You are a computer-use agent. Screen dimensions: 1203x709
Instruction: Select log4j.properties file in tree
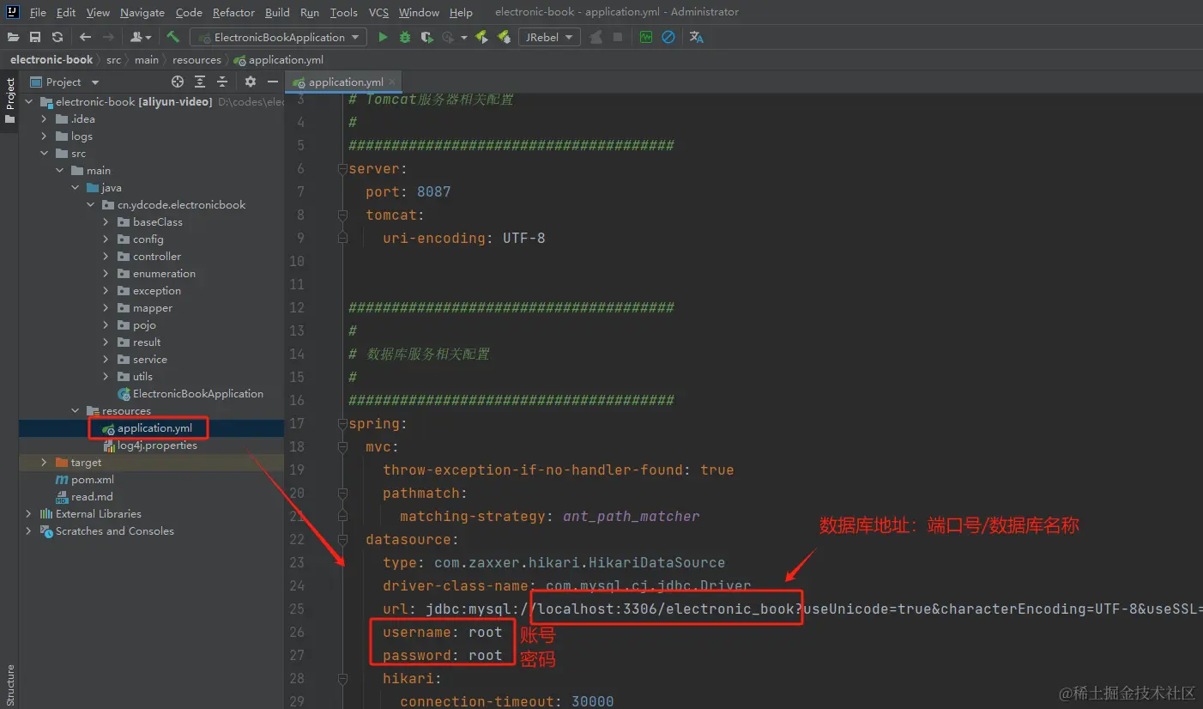150,445
